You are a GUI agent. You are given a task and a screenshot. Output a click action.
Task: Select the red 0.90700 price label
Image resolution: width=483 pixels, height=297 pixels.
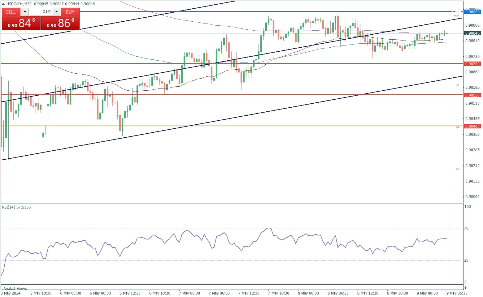[x=472, y=64]
